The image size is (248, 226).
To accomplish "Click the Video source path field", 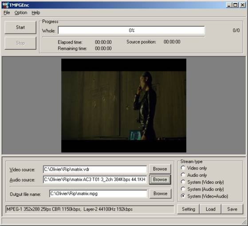I will pyautogui.click(x=95, y=169).
